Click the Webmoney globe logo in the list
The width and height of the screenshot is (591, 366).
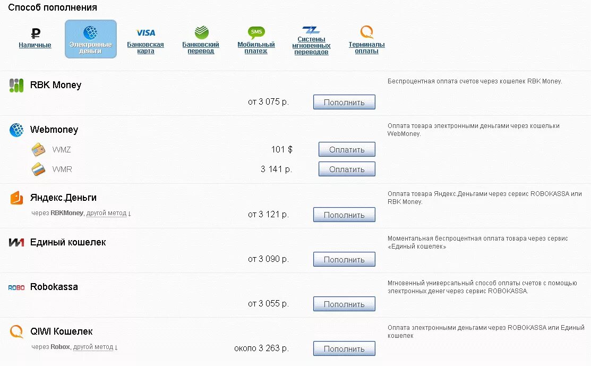16,130
